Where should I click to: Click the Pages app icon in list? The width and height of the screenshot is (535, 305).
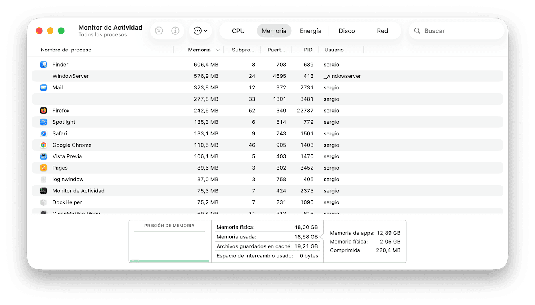pos(44,168)
